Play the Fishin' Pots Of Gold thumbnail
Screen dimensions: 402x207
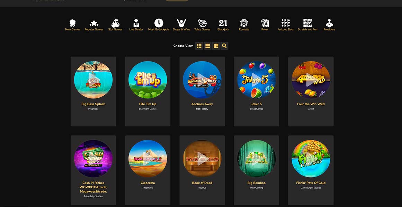(311, 159)
